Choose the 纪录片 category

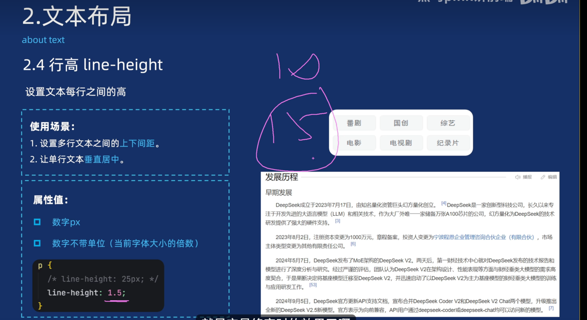tap(448, 143)
